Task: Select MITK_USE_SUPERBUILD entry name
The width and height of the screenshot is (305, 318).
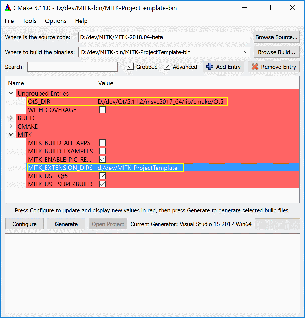Action: click(60, 184)
